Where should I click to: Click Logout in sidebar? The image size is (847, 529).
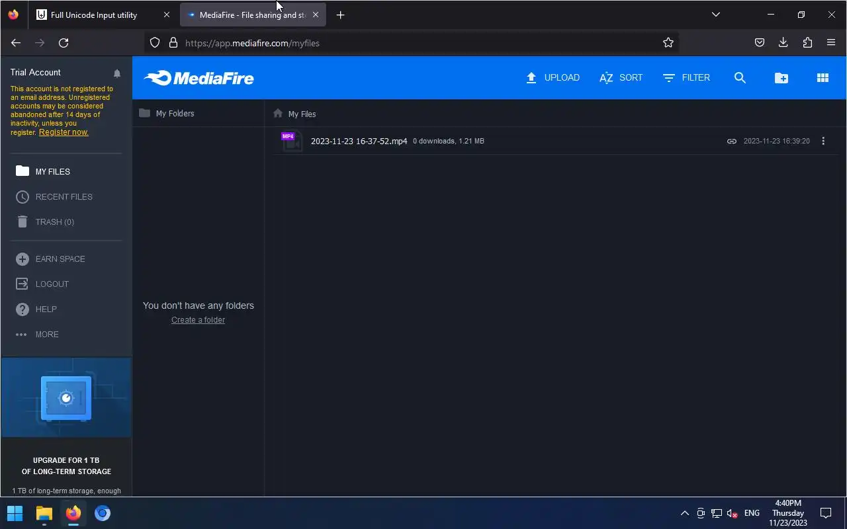[x=42, y=284]
